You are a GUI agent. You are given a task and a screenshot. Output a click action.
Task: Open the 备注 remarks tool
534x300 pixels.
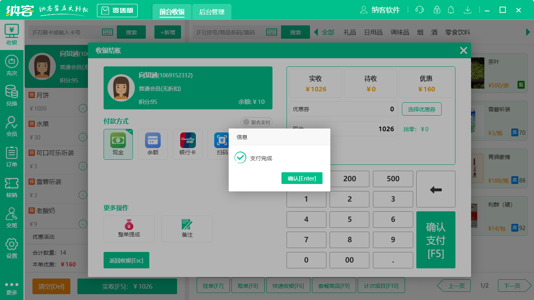coord(187,229)
